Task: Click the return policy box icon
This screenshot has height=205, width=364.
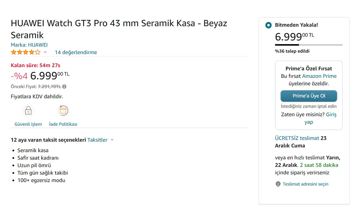Action: (63, 110)
